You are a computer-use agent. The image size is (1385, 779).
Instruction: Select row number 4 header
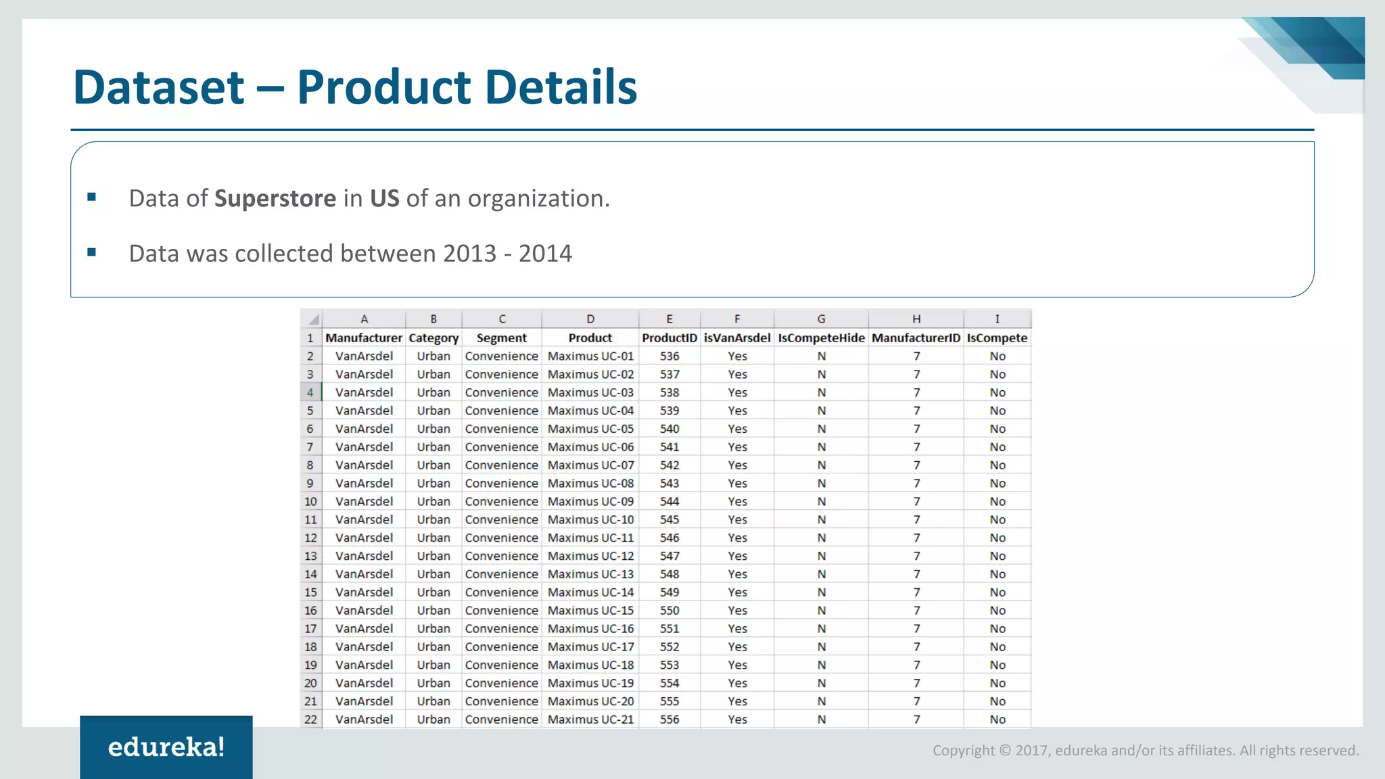point(310,392)
